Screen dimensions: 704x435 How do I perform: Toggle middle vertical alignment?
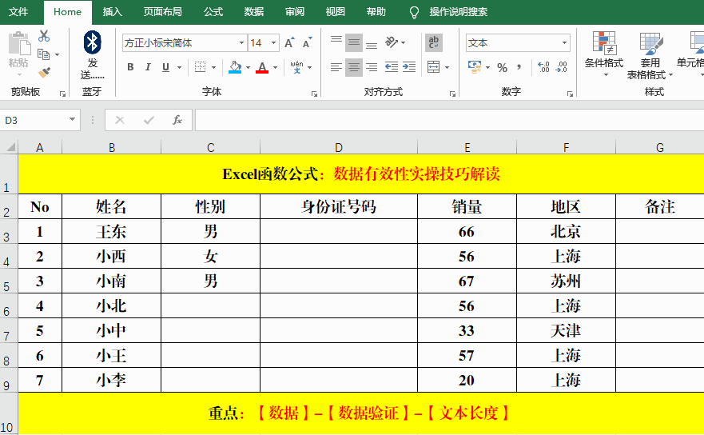[354, 42]
